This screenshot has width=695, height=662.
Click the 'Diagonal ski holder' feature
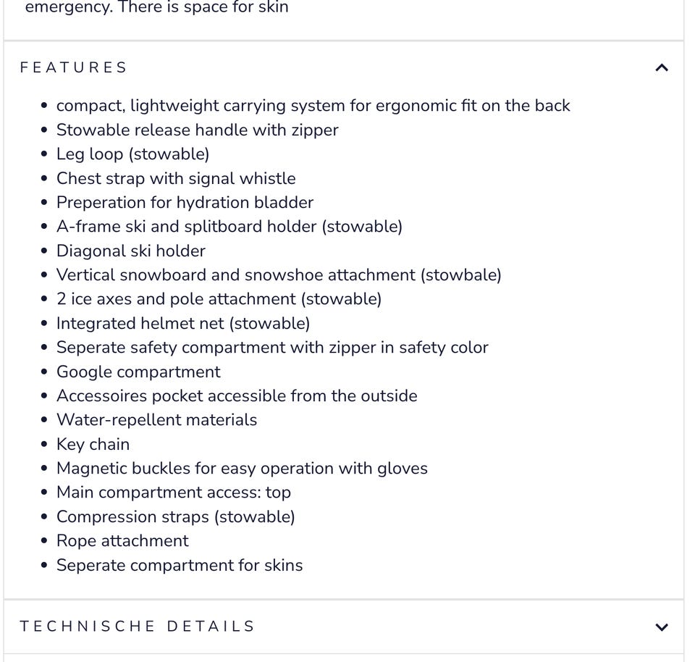coord(130,251)
